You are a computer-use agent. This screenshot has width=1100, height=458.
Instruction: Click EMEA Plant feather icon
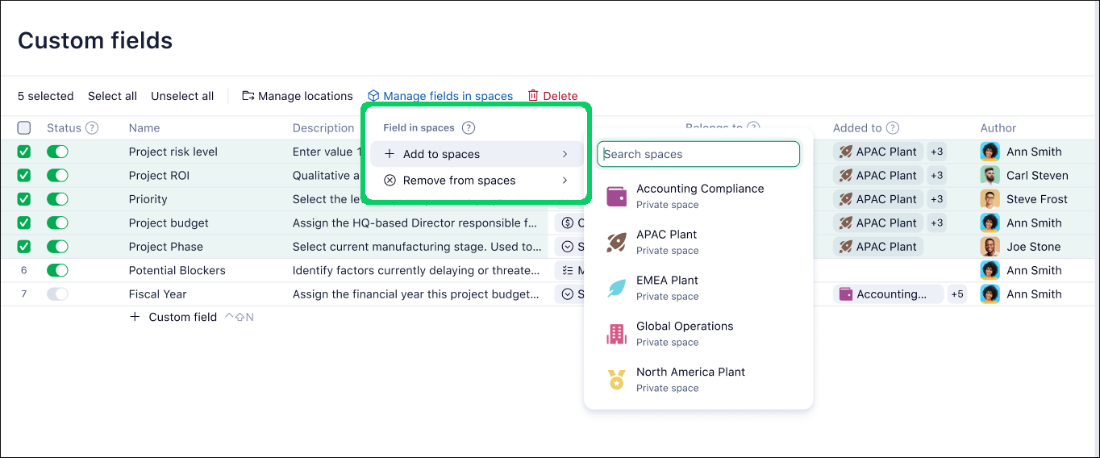tap(616, 288)
